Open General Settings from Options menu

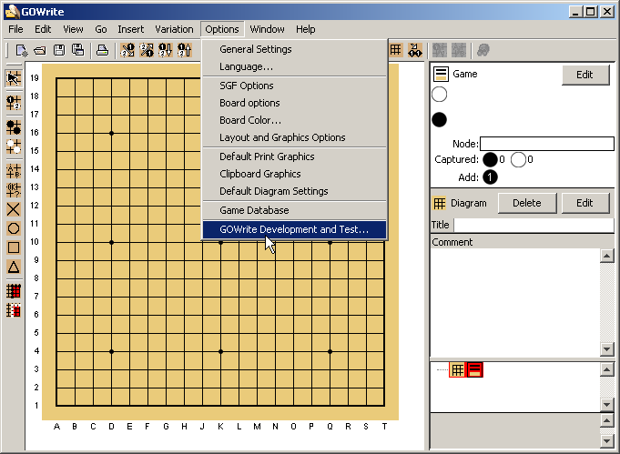coord(295,49)
